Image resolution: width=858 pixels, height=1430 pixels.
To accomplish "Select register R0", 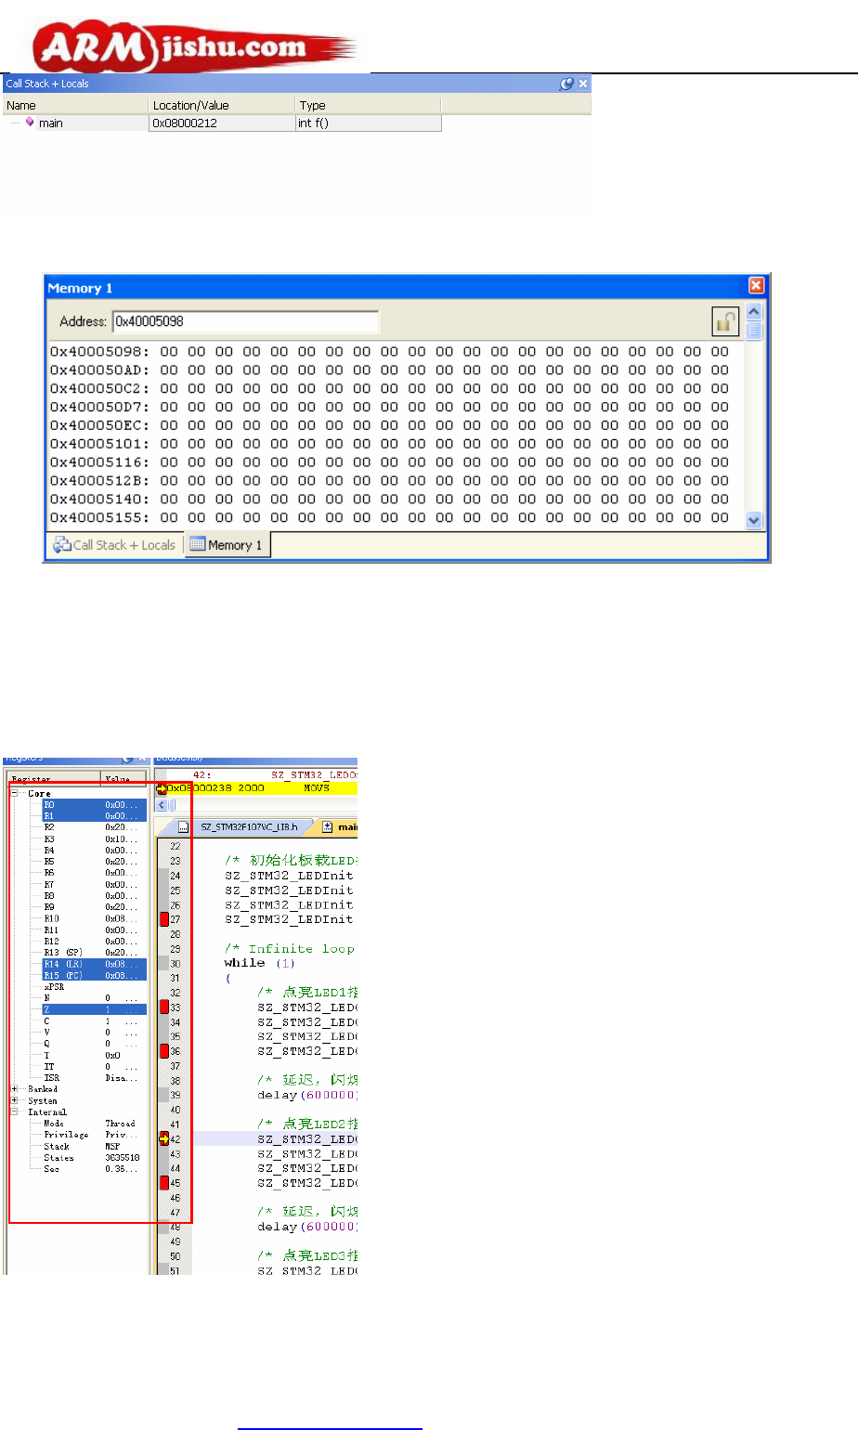I will 94,805.
